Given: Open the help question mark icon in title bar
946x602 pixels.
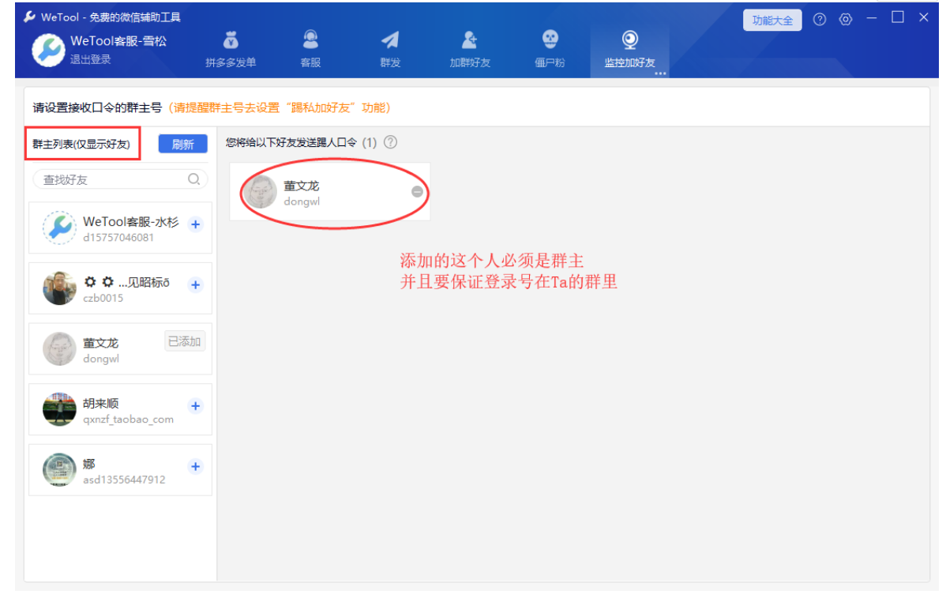Looking at the screenshot, I should [x=820, y=19].
